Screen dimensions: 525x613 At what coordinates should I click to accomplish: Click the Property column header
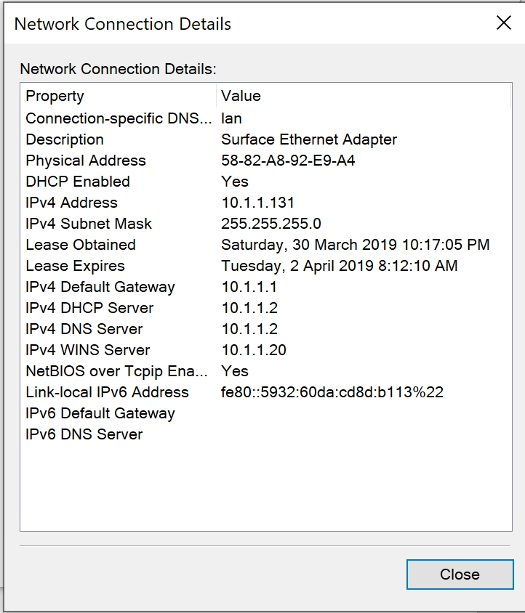click(x=55, y=96)
